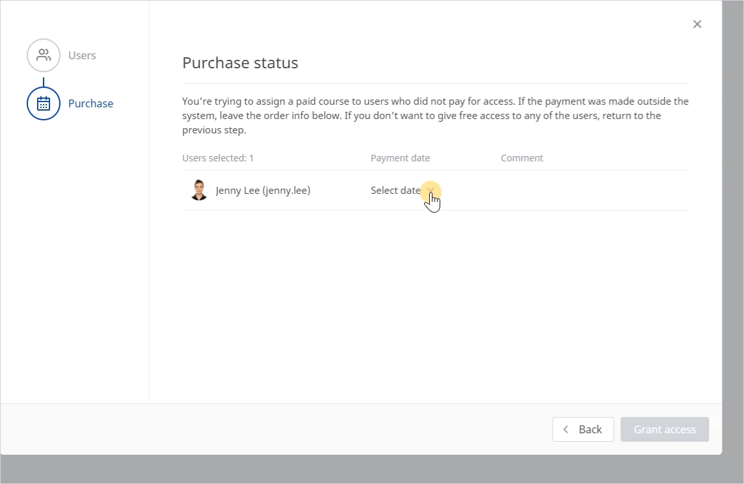Click the Payment date column header
Image resolution: width=744 pixels, height=484 pixels.
[400, 158]
